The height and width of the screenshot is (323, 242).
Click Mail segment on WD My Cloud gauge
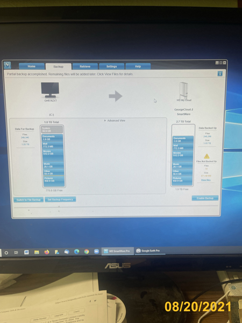pos(183,147)
